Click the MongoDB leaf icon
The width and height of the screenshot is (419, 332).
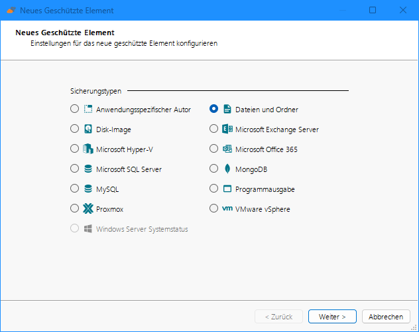[227, 169]
